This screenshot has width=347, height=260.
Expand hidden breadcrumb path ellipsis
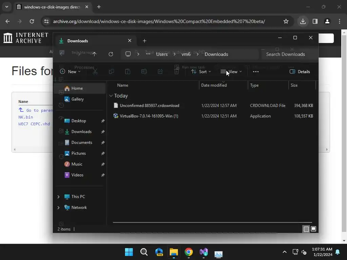click(x=148, y=54)
